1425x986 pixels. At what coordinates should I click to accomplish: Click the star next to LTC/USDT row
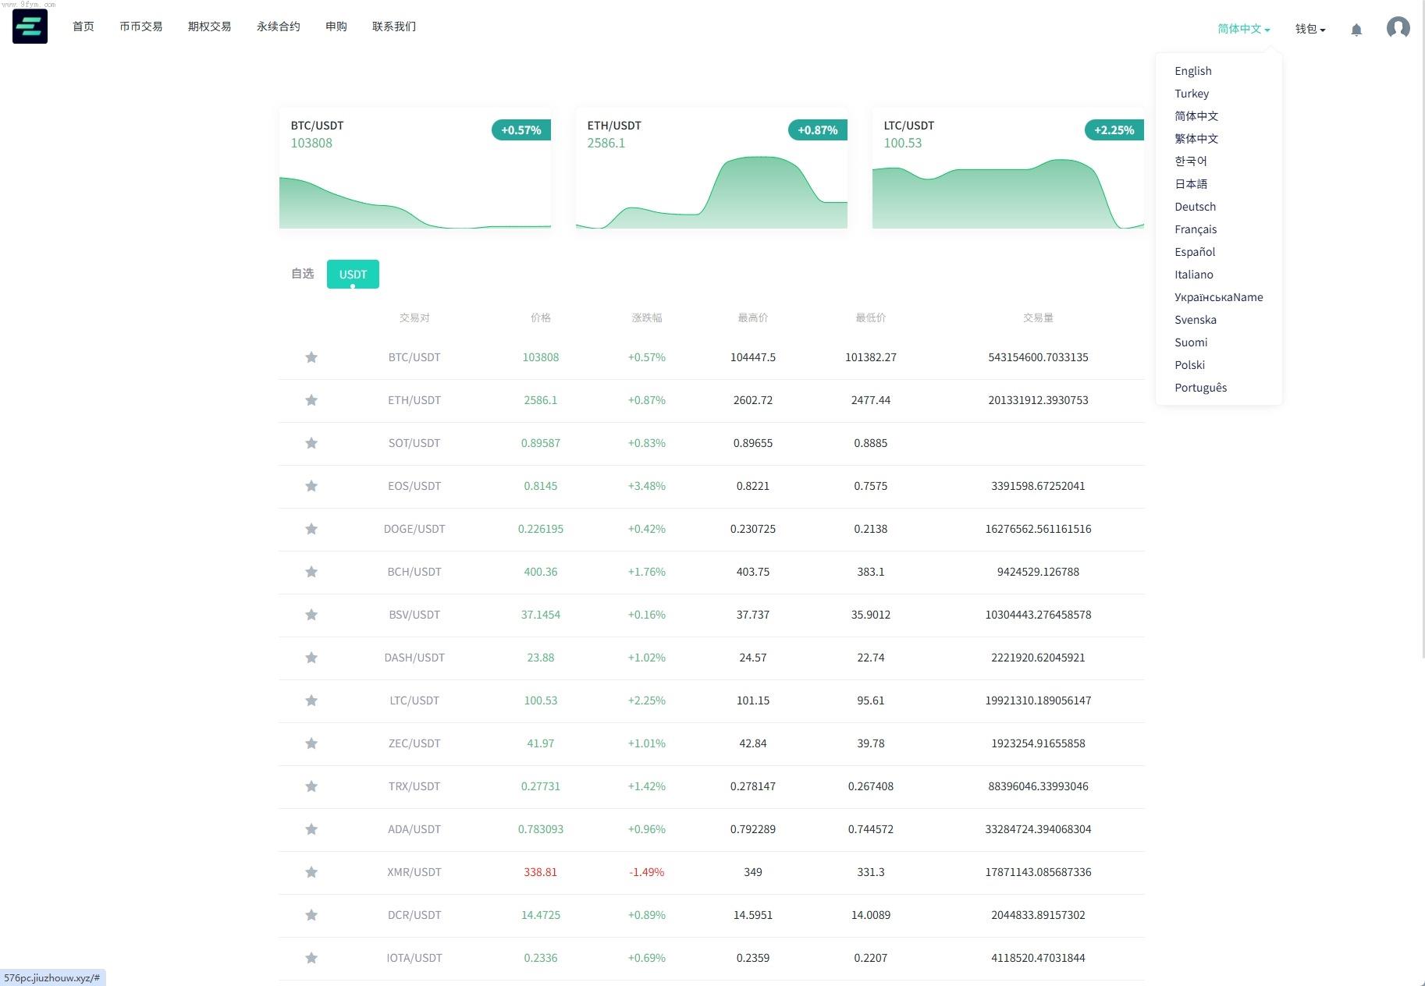(x=311, y=700)
